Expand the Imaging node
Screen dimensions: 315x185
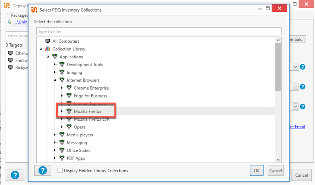point(55,72)
